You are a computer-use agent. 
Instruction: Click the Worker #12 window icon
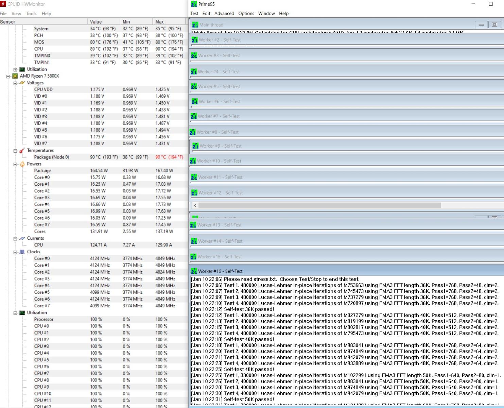pyautogui.click(x=194, y=193)
